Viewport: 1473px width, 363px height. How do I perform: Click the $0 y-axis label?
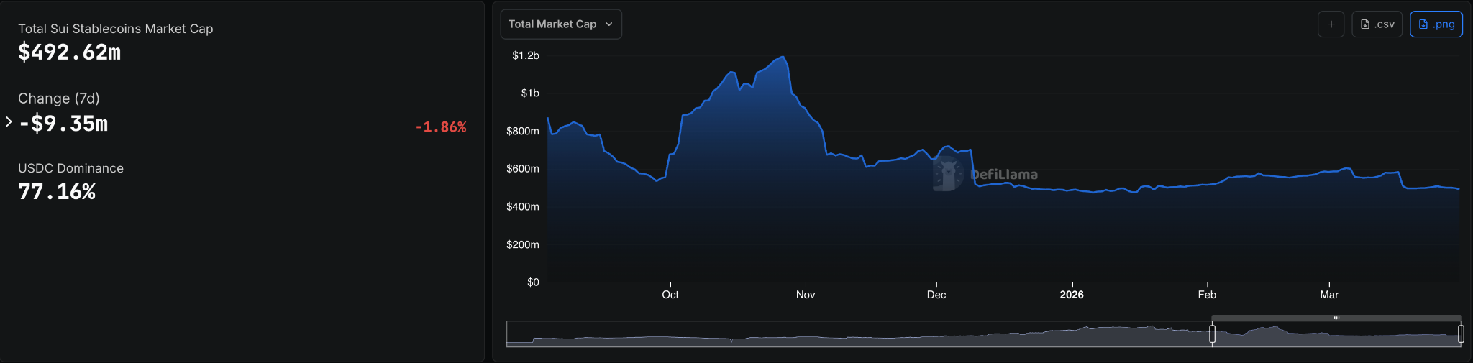click(533, 282)
